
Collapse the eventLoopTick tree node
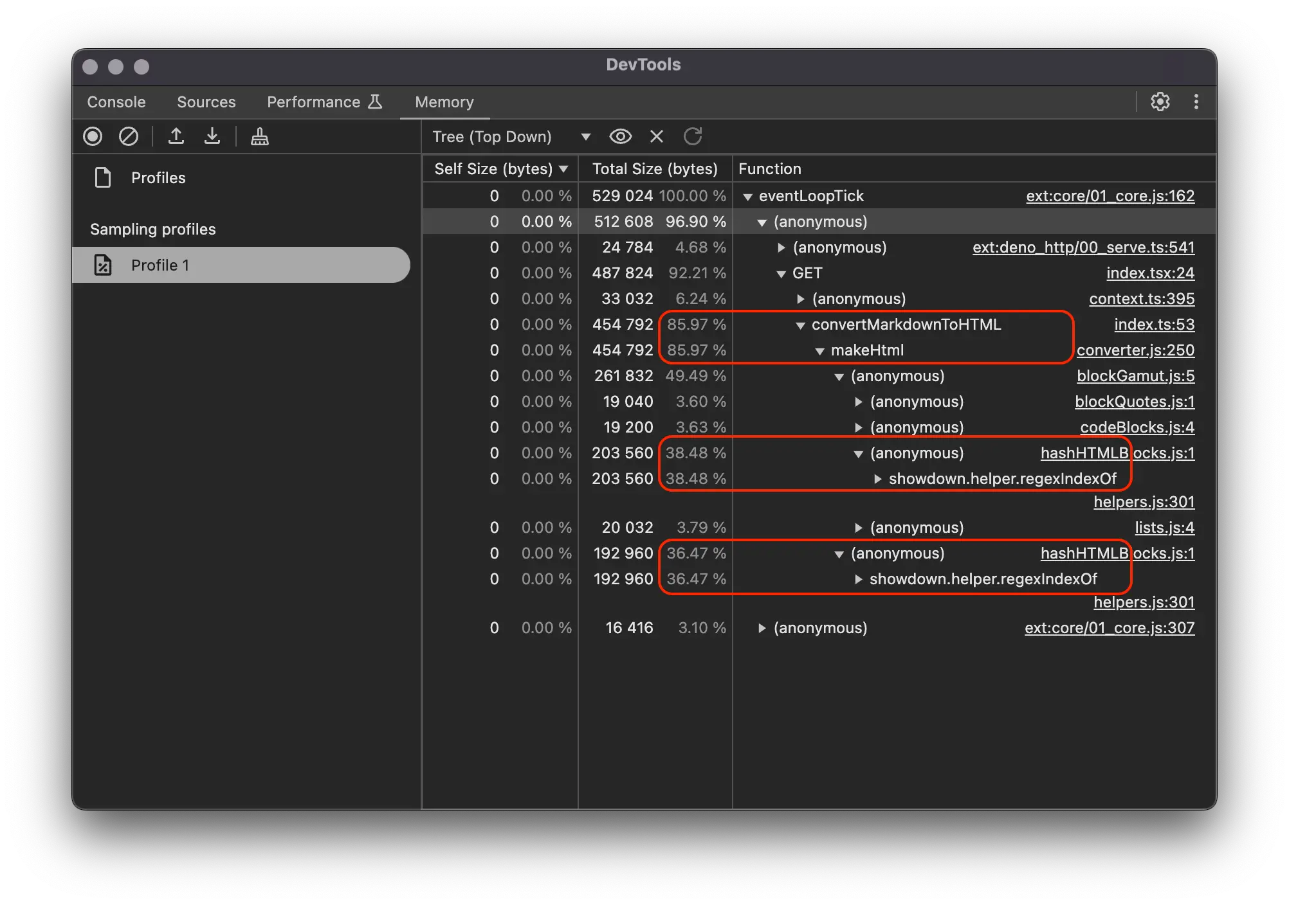click(747, 197)
